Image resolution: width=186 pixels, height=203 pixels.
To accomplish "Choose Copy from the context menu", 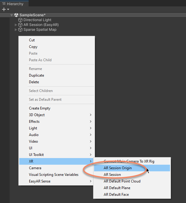I will tap(57, 47).
